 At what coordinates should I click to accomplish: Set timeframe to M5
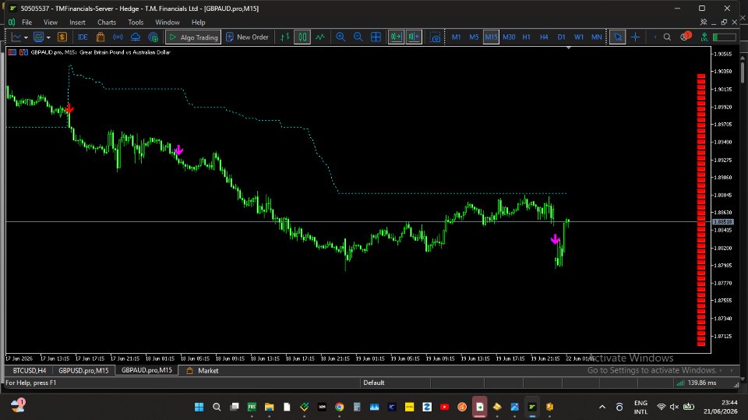(x=474, y=37)
